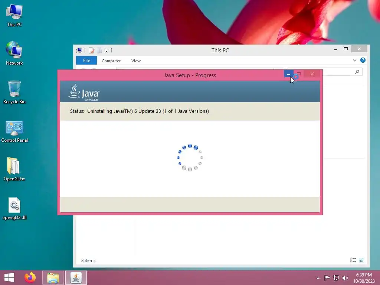
Task: Maximize the This PC window
Action: (346, 49)
